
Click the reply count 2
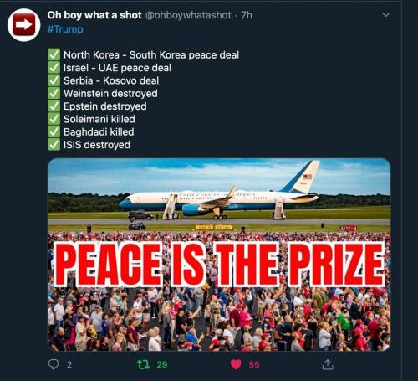69,365
